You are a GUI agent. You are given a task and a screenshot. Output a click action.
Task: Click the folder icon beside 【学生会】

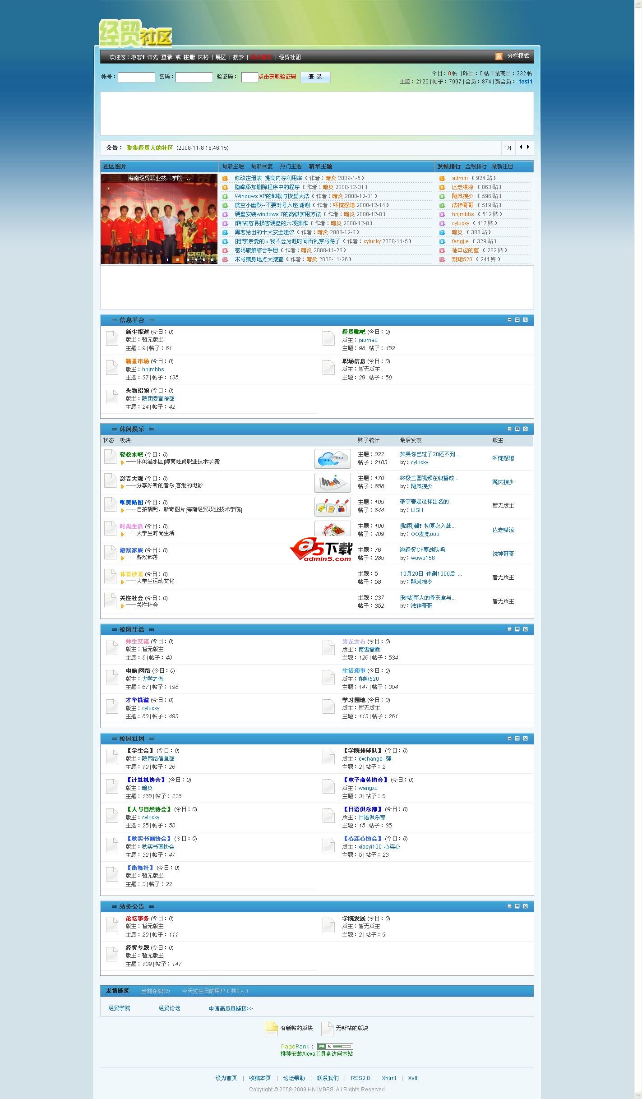pos(112,757)
